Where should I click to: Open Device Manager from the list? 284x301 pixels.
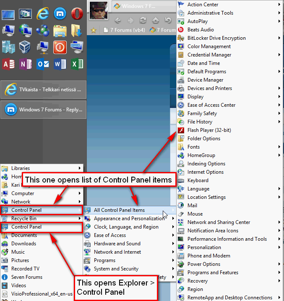(230, 80)
